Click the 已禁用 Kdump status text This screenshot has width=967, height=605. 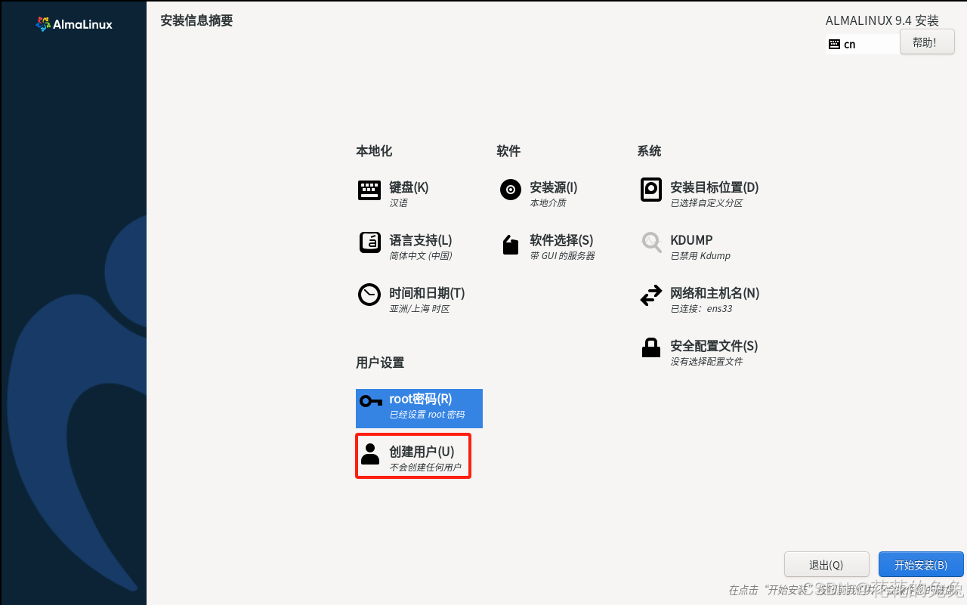(x=700, y=256)
